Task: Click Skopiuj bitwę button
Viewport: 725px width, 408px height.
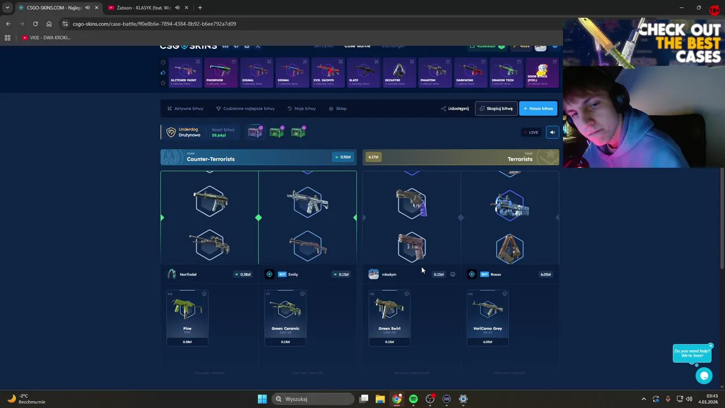Action: coord(496,108)
